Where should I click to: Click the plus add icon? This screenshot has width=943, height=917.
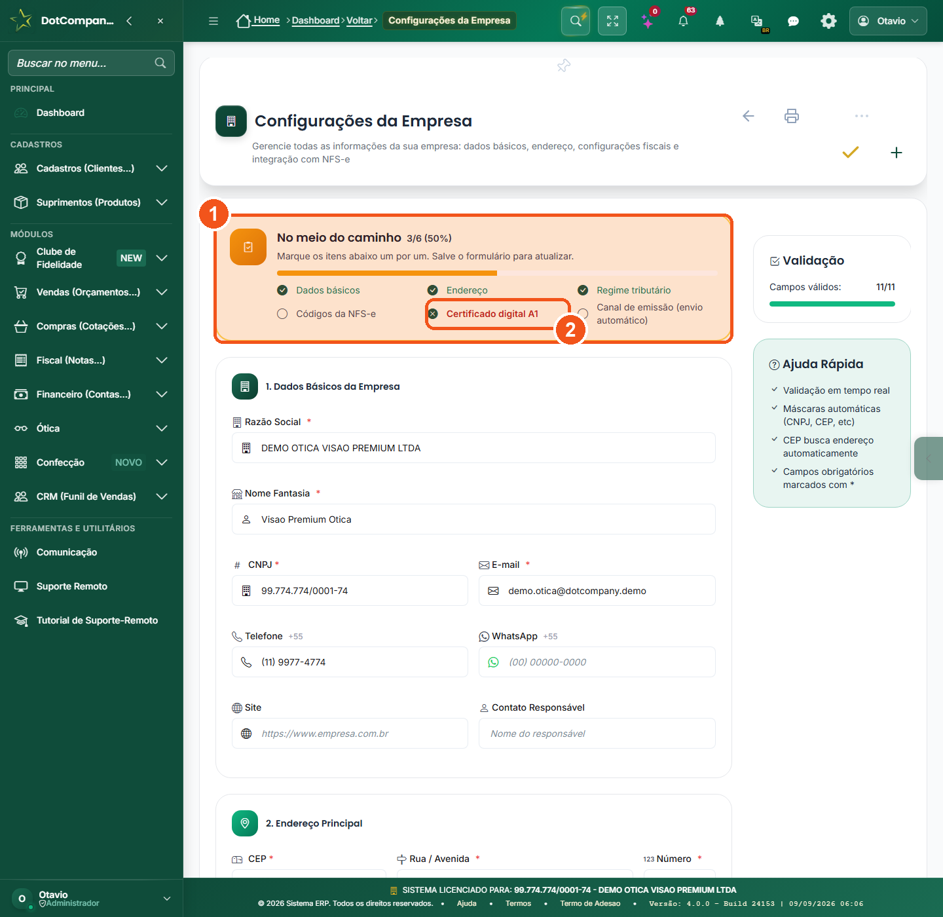pyautogui.click(x=897, y=153)
